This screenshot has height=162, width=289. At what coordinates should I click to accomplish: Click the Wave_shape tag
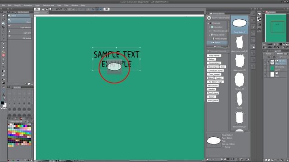tap(213, 101)
